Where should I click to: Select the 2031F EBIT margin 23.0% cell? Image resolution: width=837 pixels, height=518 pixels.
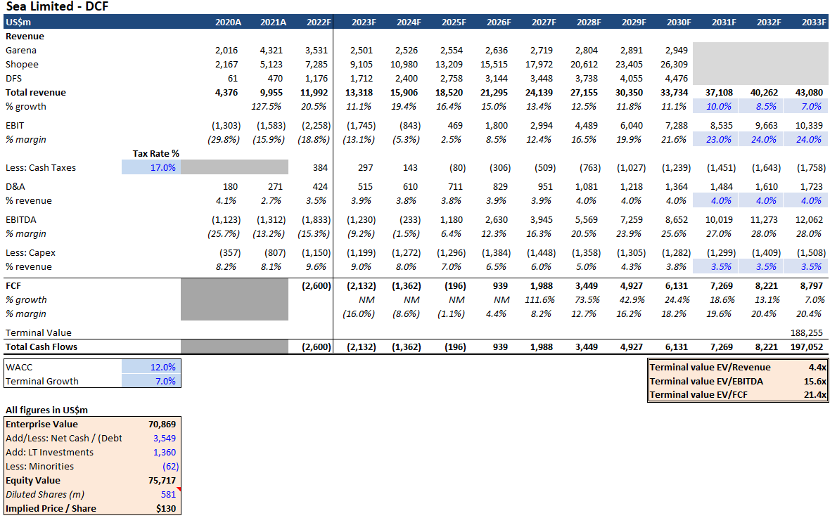[x=715, y=139]
